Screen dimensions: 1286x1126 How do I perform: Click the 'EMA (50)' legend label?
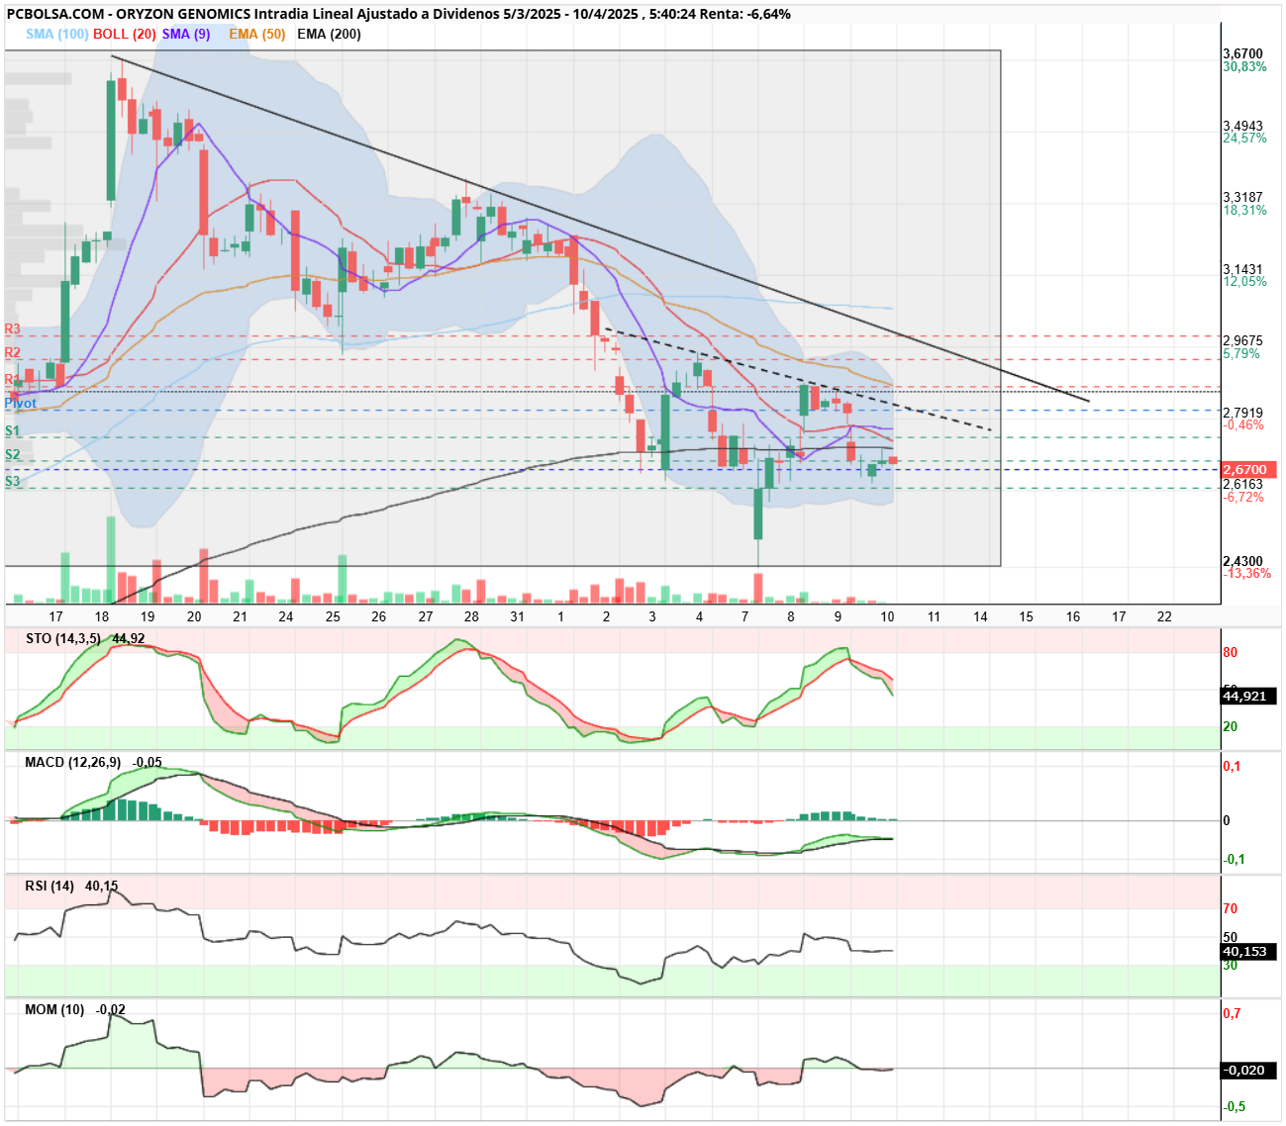click(256, 34)
